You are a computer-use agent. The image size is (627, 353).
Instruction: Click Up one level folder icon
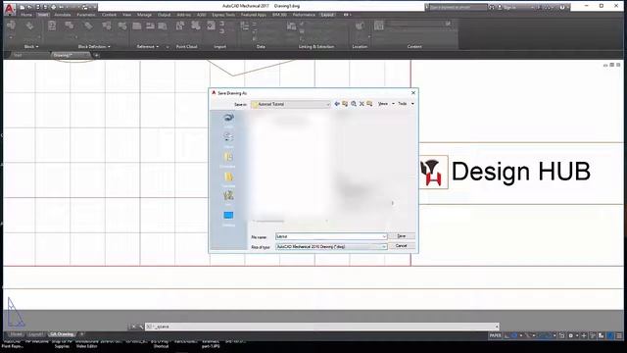click(345, 104)
